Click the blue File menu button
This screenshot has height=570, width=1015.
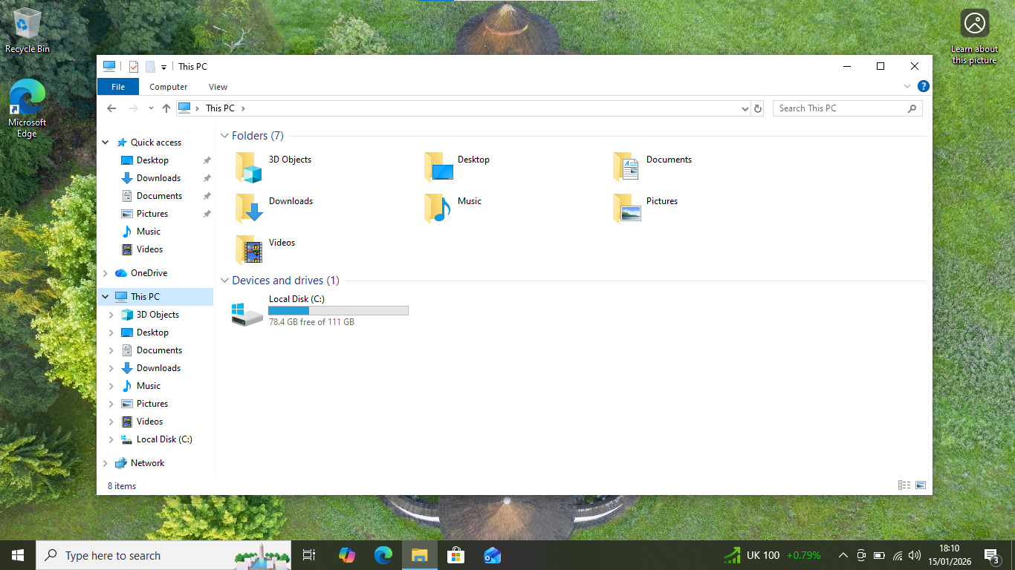pyautogui.click(x=118, y=87)
